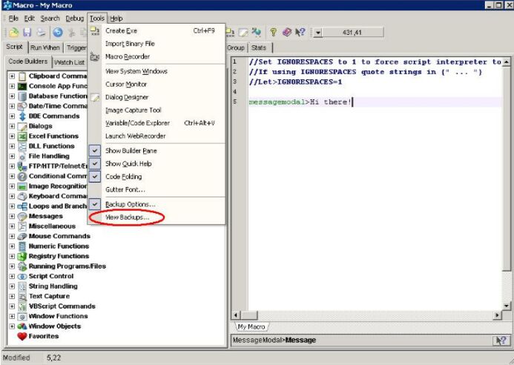514x365 pixels.
Task: Click the Registry Functions icon
Action: coord(22,256)
